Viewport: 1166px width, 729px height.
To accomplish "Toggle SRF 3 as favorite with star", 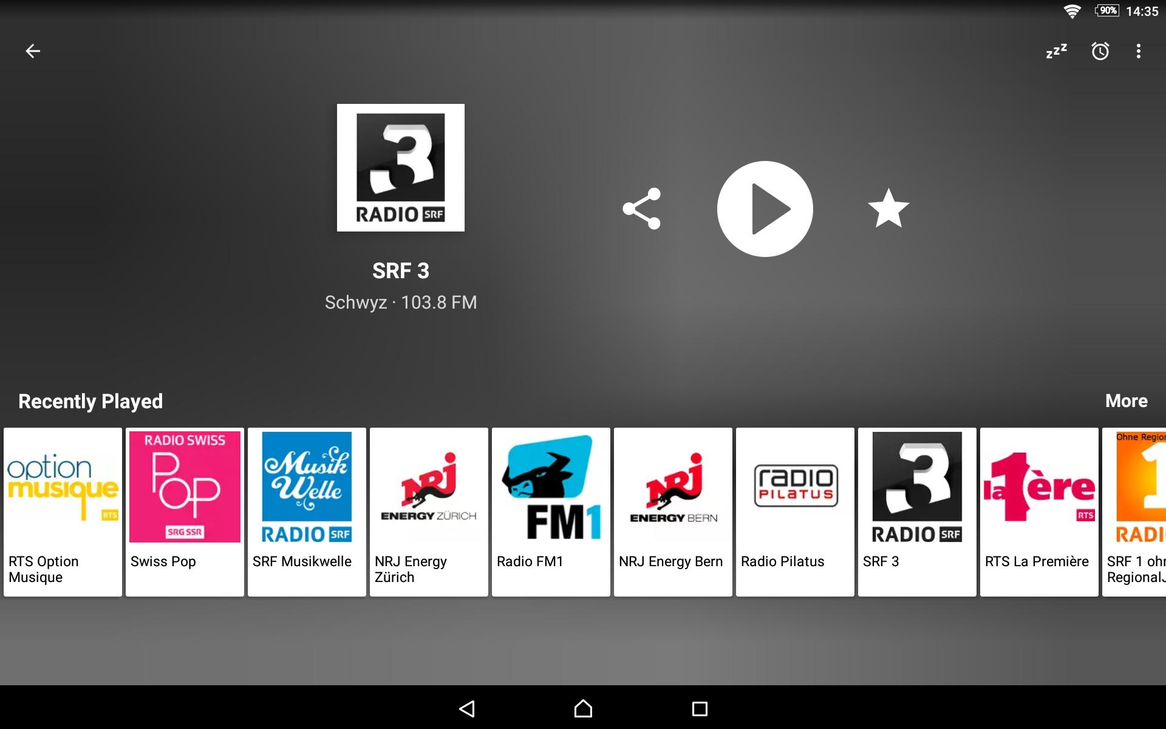I will click(x=888, y=208).
